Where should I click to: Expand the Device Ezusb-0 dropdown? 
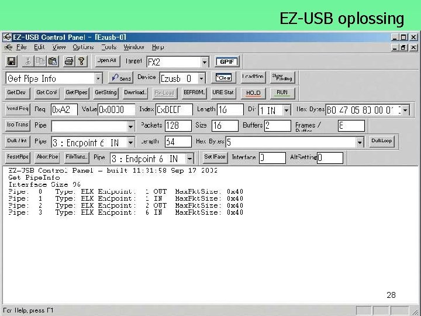201,78
